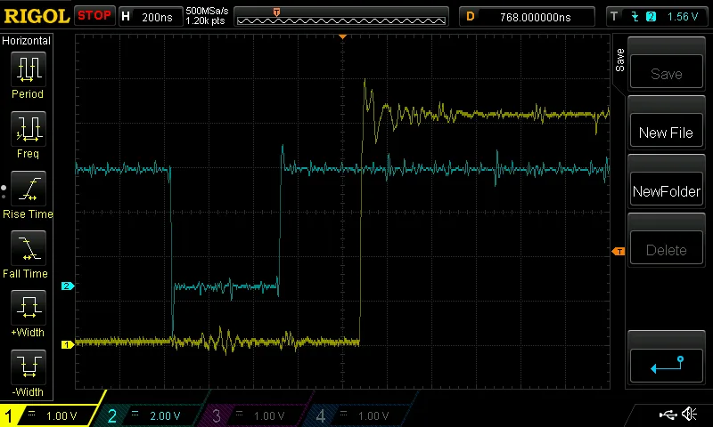Select channel 3 tab
Image resolution: width=713 pixels, height=427 pixels.
(255, 415)
